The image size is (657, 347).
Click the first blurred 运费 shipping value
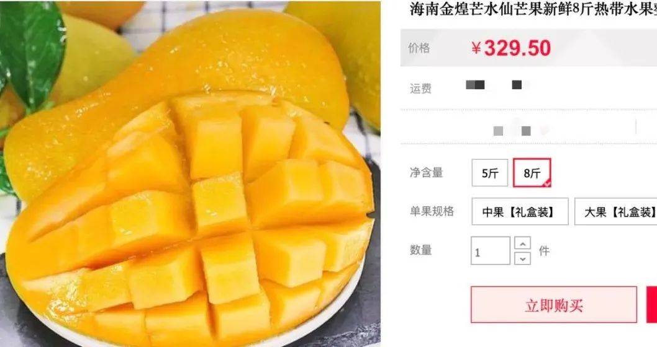coord(475,86)
